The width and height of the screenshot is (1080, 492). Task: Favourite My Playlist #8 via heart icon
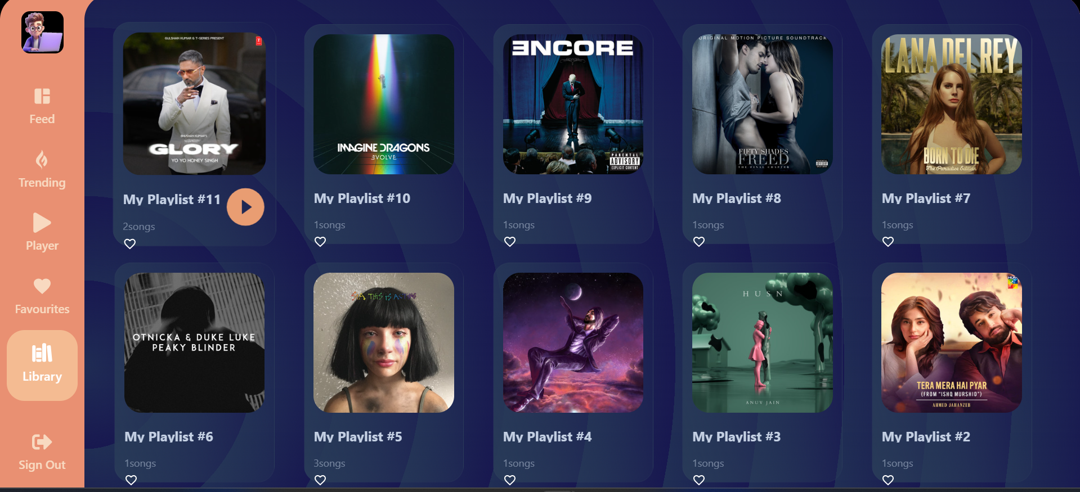(x=699, y=242)
